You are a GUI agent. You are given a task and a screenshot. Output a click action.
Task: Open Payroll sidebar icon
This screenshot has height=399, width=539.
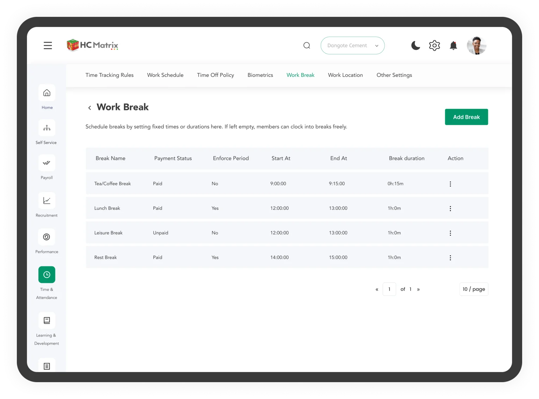click(47, 163)
